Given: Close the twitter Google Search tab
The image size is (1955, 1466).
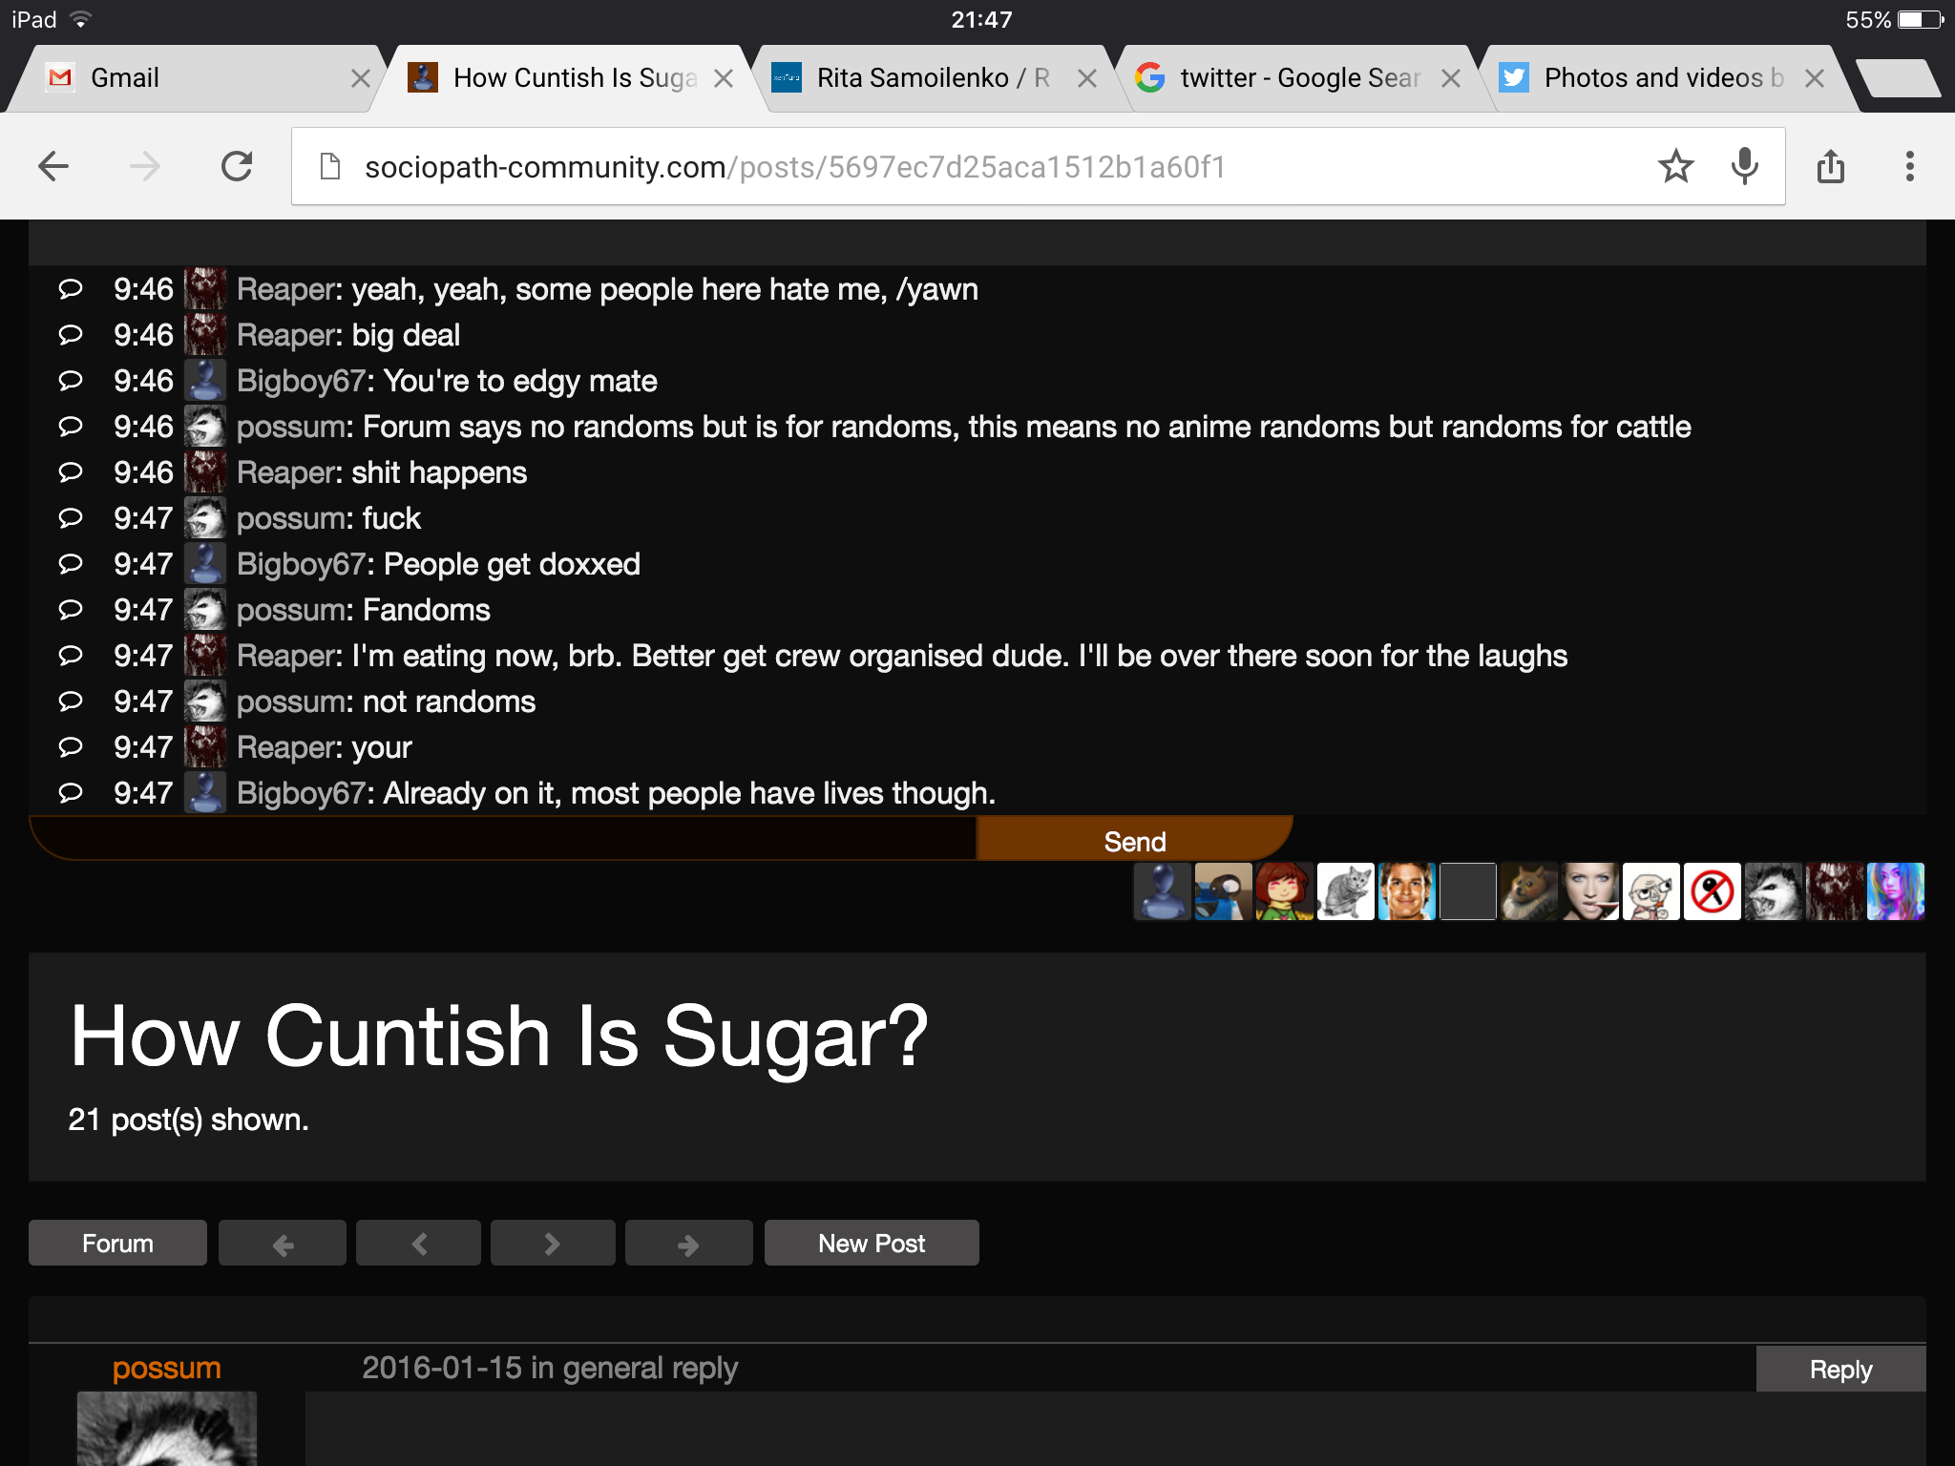Looking at the screenshot, I should [1451, 78].
